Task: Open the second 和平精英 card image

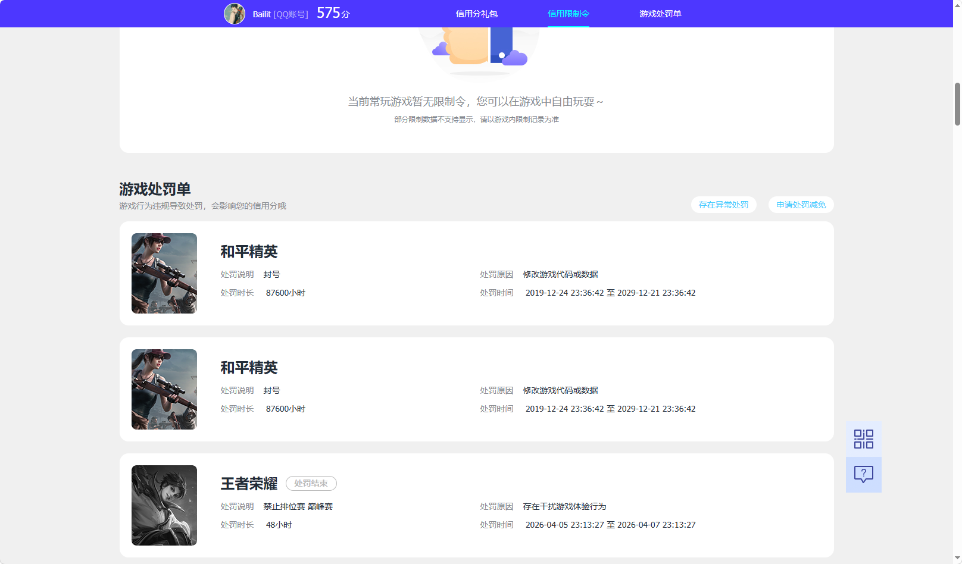Action: click(x=164, y=389)
